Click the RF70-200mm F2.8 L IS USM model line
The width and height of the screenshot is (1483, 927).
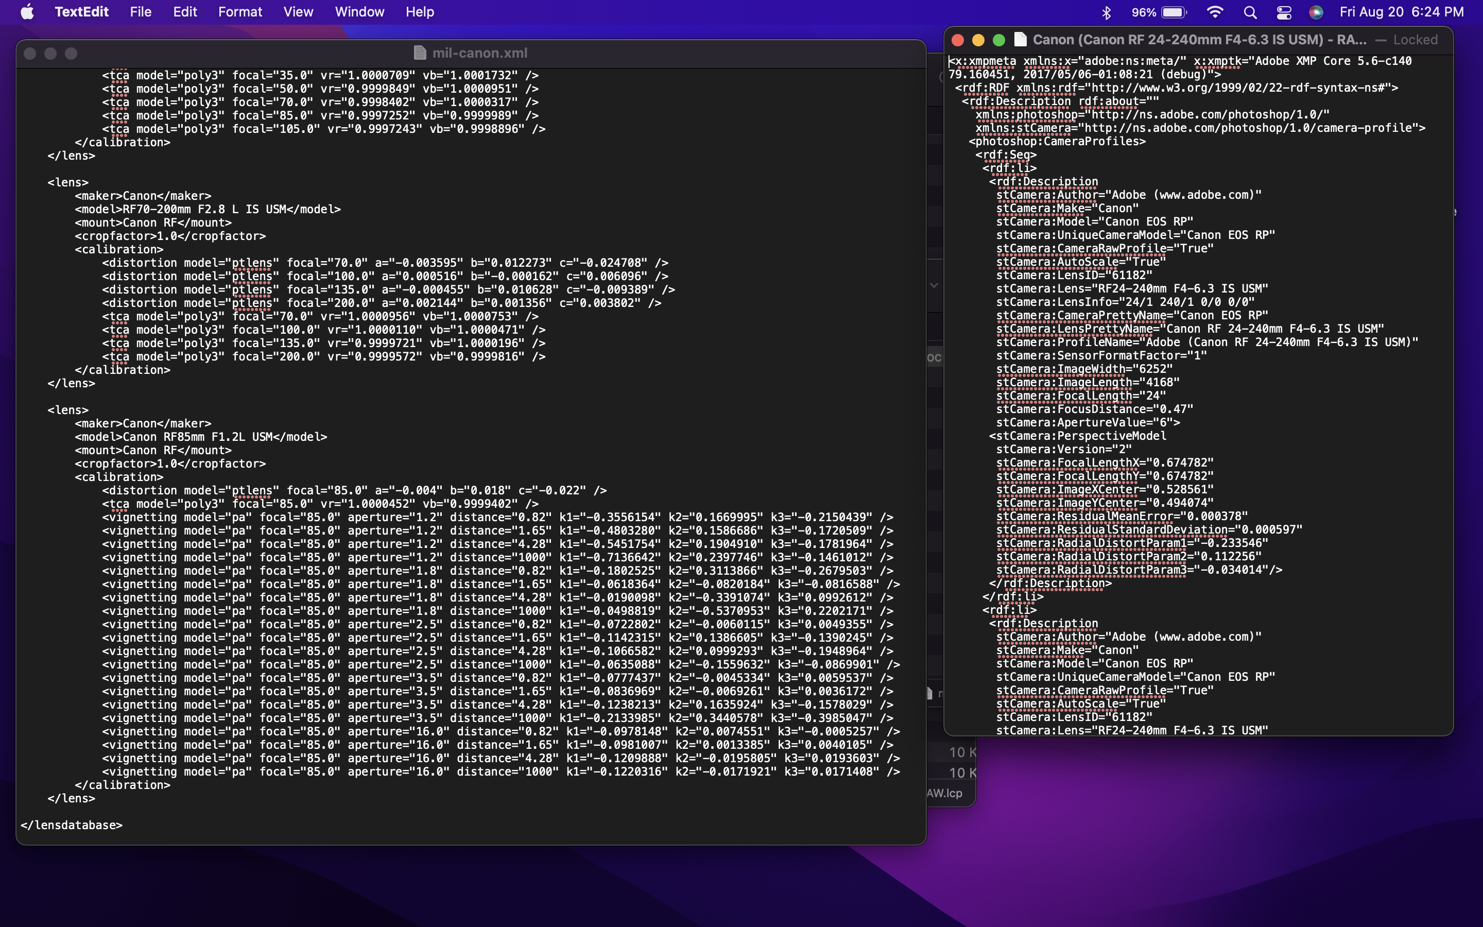[x=208, y=209]
